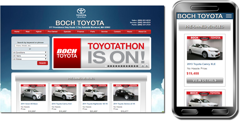This screenshot has height=121, width=240.
Task: Click the Toyota logo at top of website
Action: click(81, 13)
